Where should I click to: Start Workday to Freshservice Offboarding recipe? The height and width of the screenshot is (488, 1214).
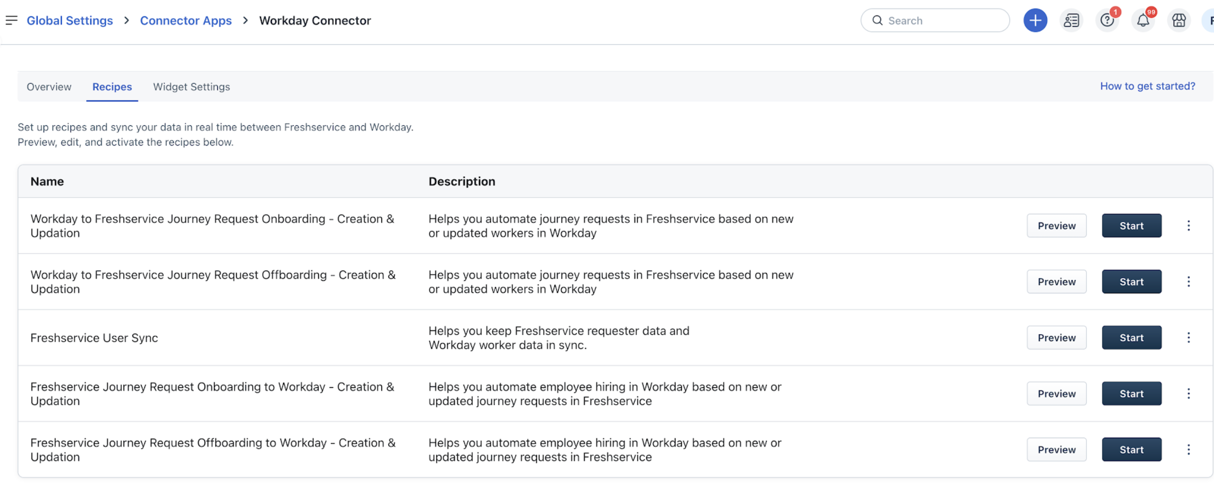1131,282
